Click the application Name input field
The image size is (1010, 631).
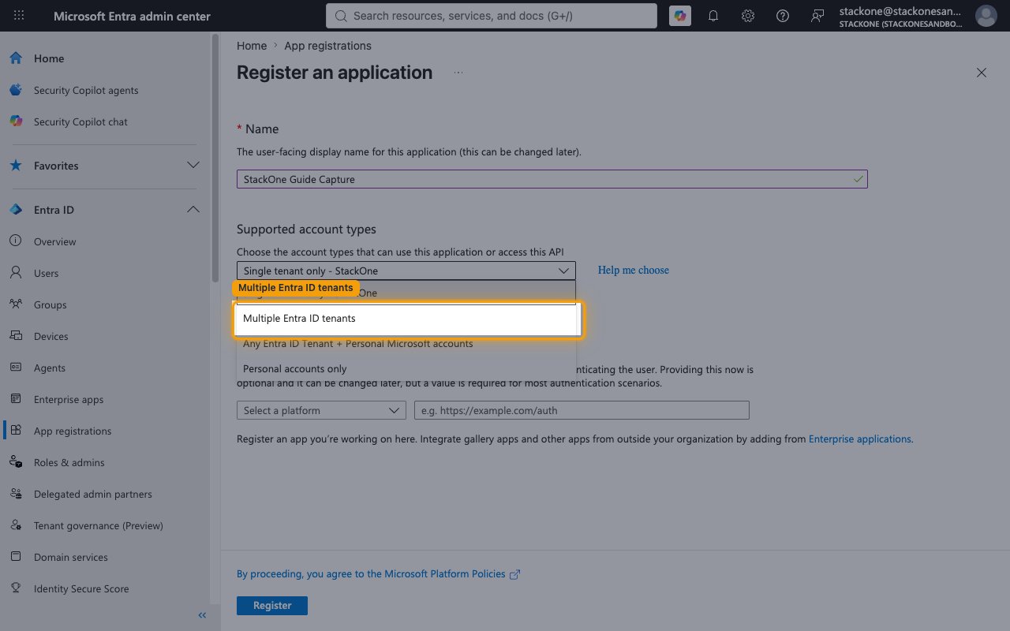tap(552, 179)
